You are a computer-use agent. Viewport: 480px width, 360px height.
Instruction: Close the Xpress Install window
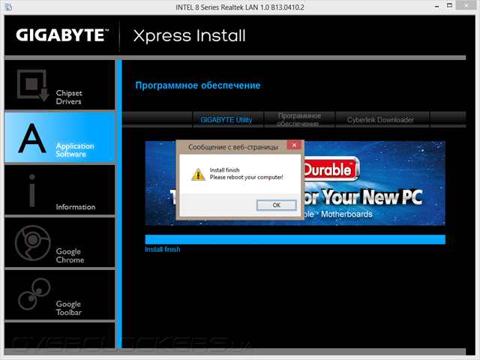tap(466, 5)
